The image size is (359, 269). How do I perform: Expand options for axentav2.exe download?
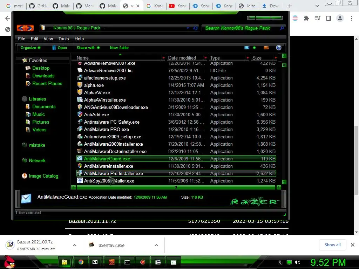[156, 245]
